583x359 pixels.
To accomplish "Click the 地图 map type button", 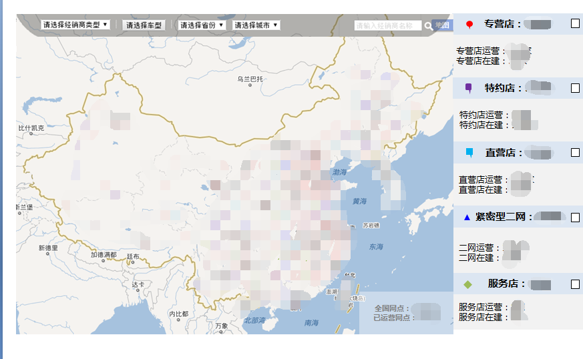I will (442, 25).
